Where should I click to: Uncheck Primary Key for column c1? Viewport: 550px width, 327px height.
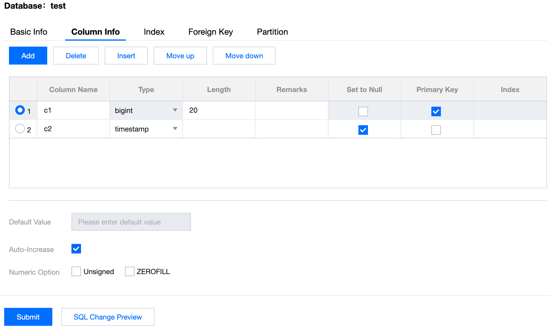[436, 111]
